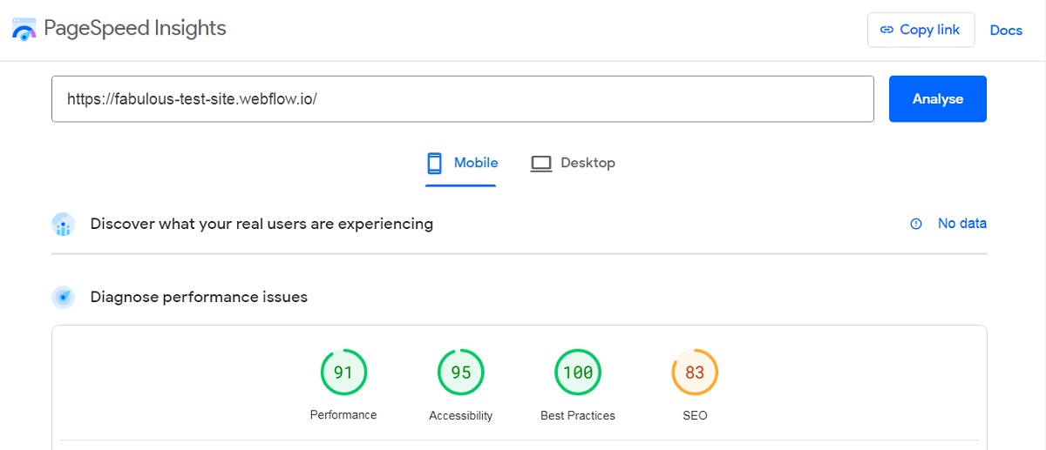Click the No data info icon

point(916,224)
